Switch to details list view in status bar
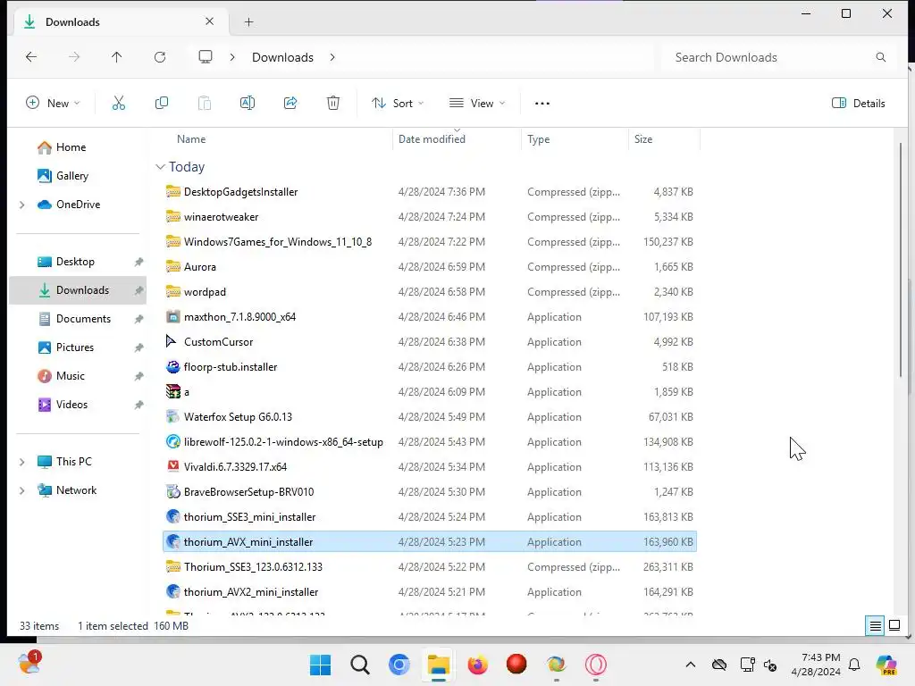This screenshot has width=915, height=686. pyautogui.click(x=876, y=626)
